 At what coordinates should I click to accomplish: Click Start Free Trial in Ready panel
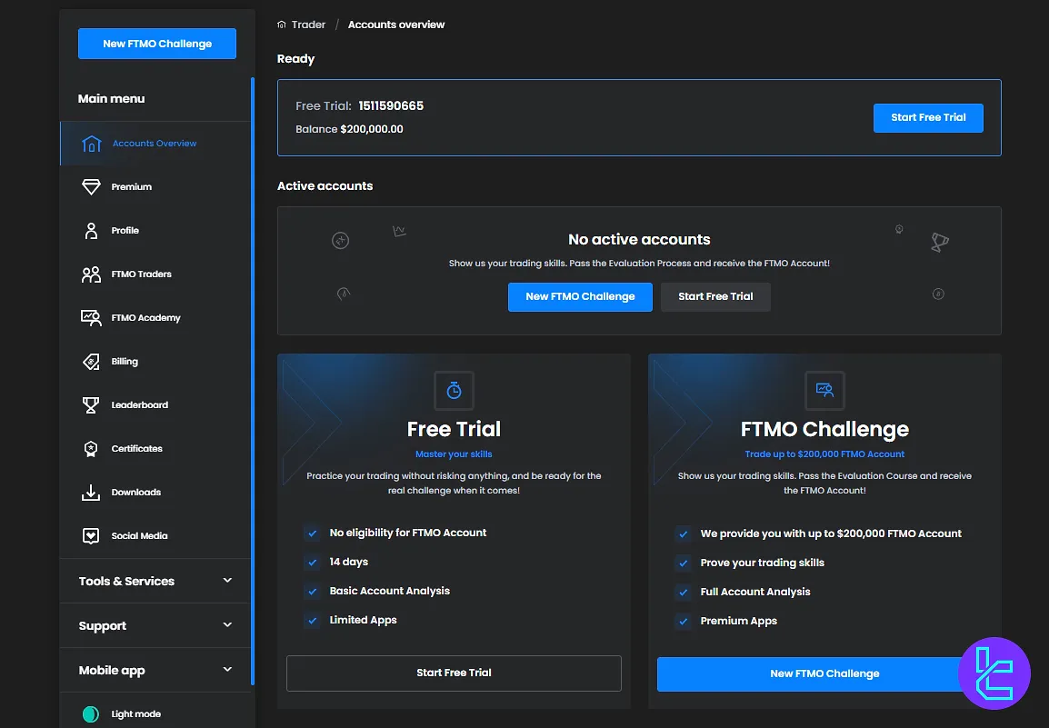click(x=928, y=117)
